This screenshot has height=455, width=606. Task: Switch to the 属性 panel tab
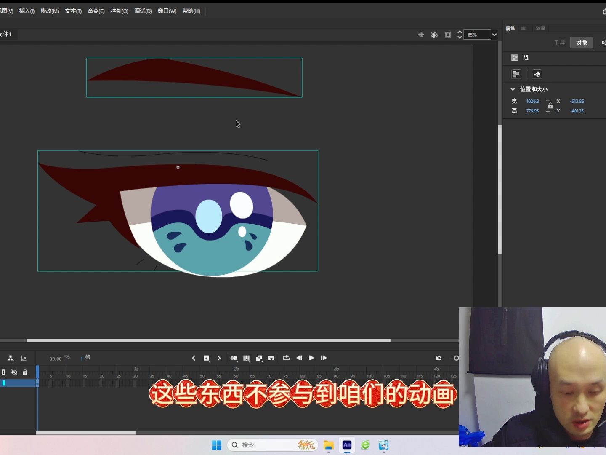(x=510, y=28)
